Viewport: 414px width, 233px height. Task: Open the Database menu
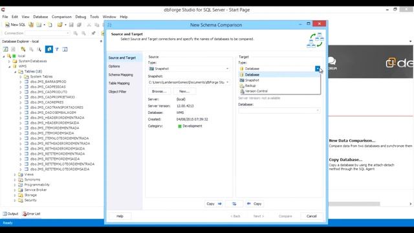tap(40, 17)
